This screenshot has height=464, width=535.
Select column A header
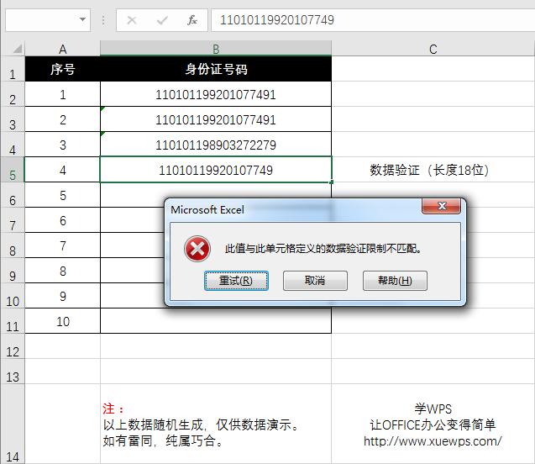coord(62,49)
